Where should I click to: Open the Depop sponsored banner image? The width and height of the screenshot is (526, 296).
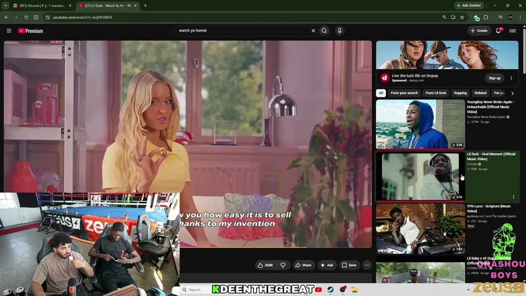(447, 55)
